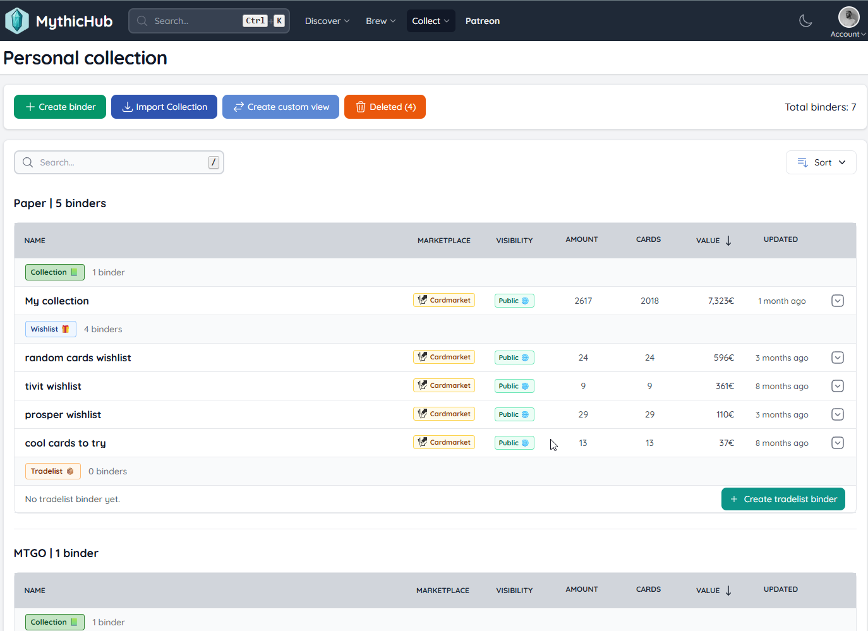Open the Collect menu in the navbar
Image resolution: width=868 pixels, height=631 pixels.
tap(431, 21)
